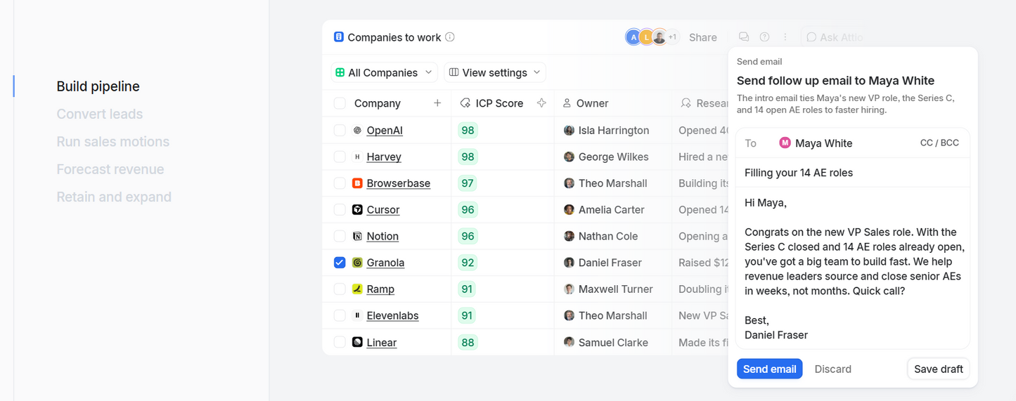Open the comments icon in header
The width and height of the screenshot is (1016, 401).
coord(743,37)
